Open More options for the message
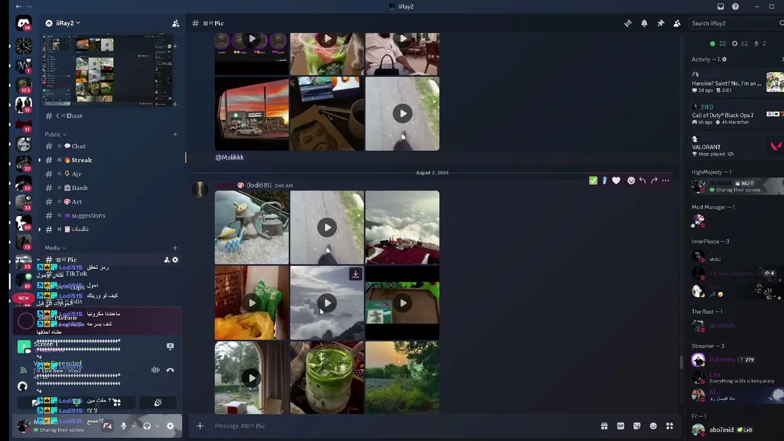 [x=666, y=181]
